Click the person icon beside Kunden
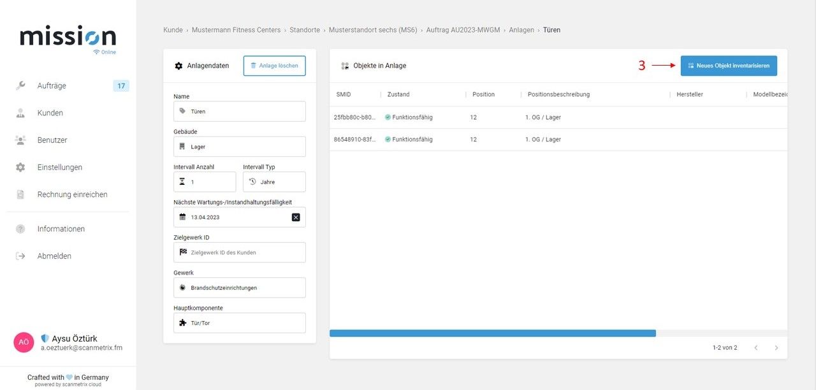 (20, 113)
